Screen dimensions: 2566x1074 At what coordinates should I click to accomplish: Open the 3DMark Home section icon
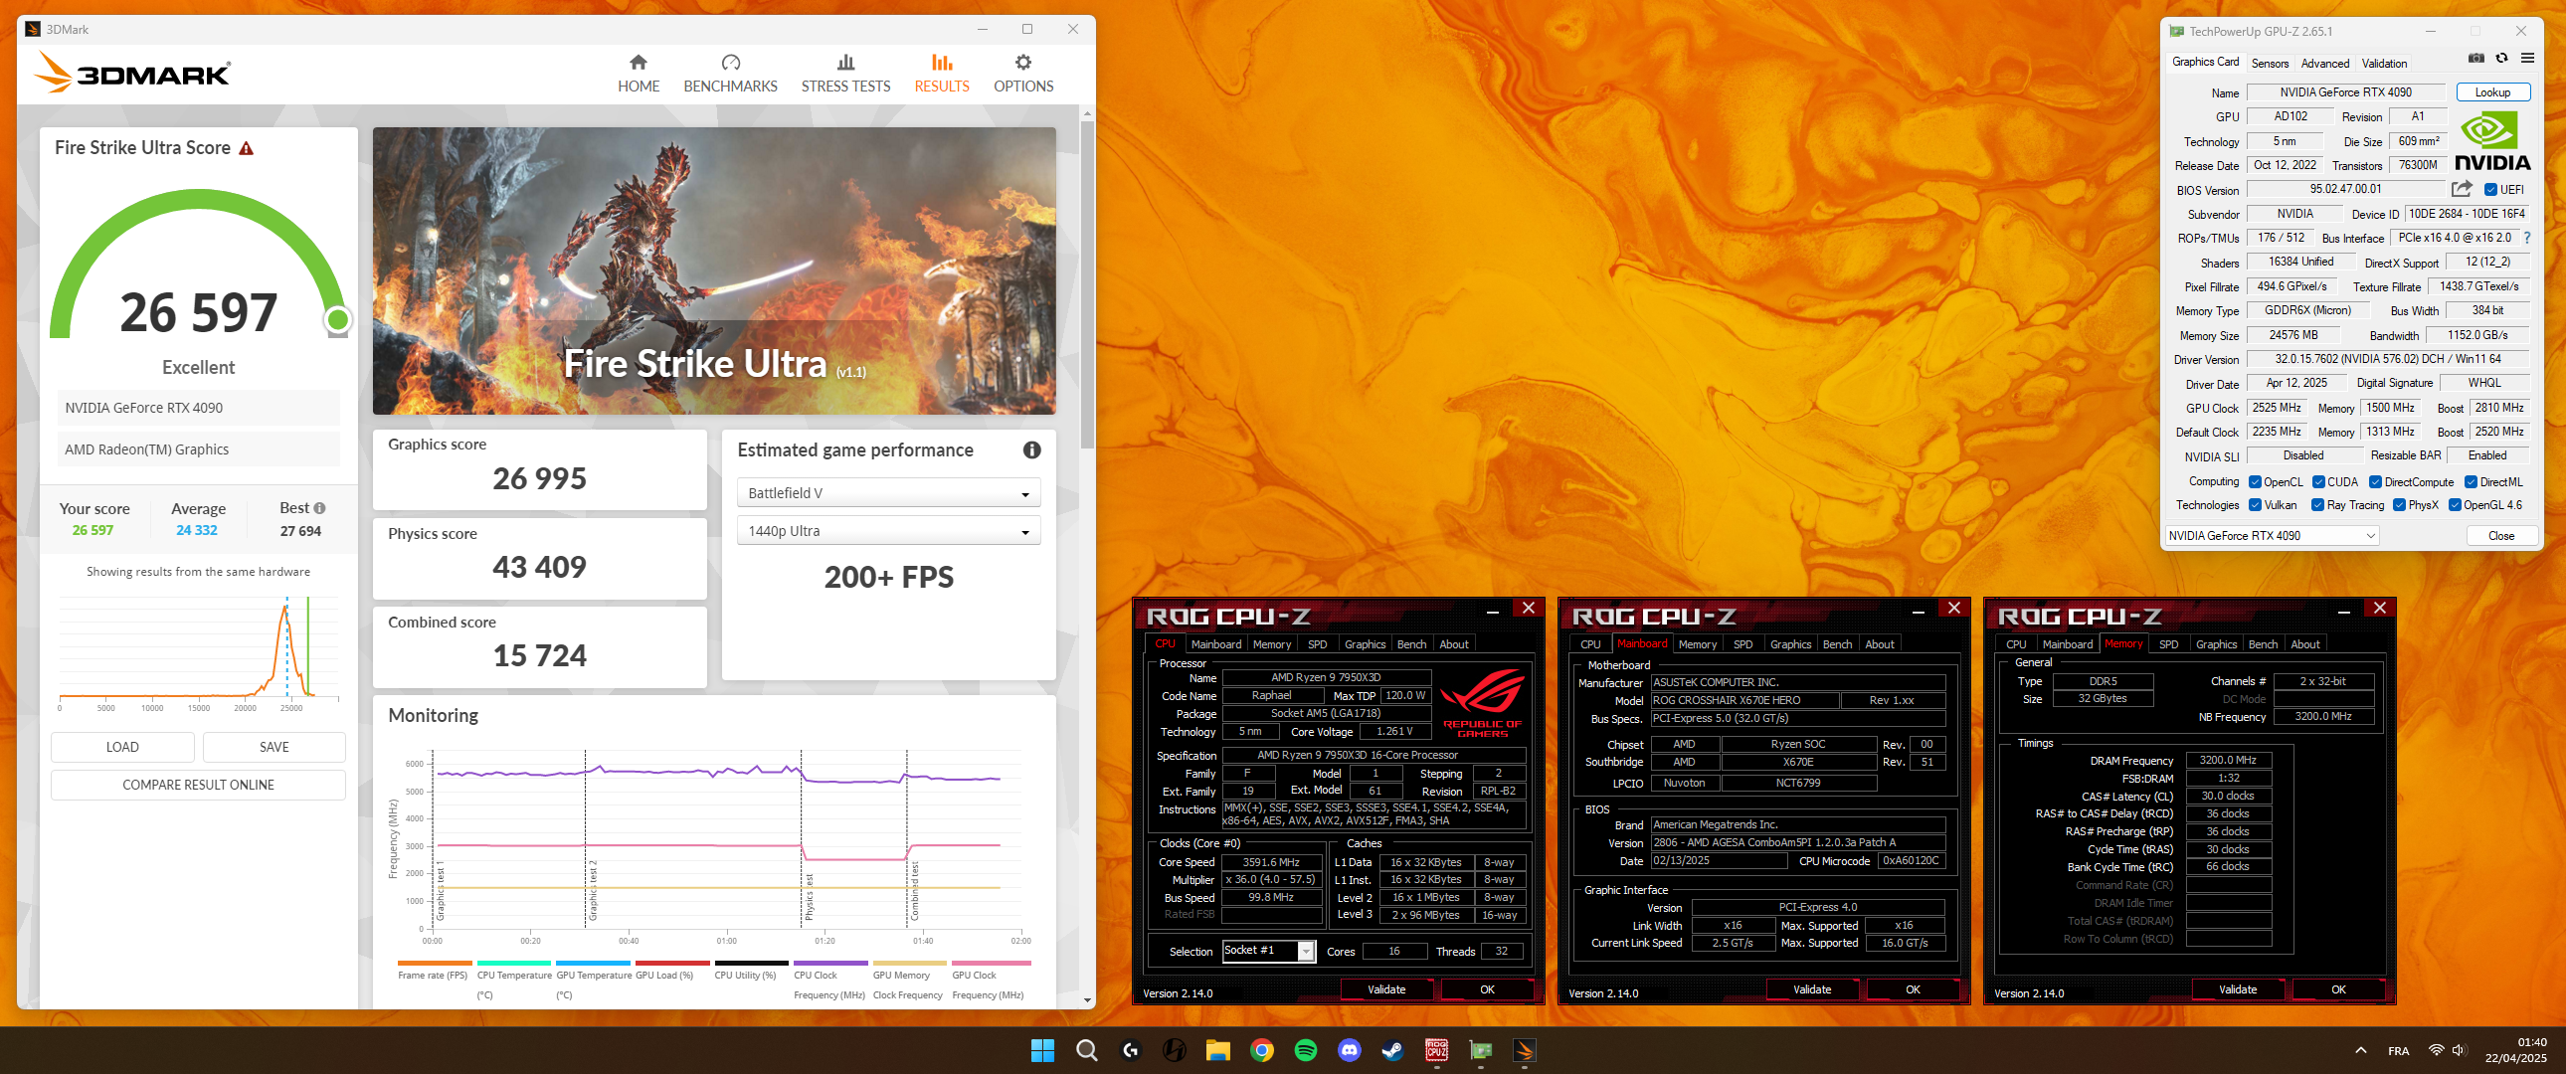pyautogui.click(x=639, y=62)
